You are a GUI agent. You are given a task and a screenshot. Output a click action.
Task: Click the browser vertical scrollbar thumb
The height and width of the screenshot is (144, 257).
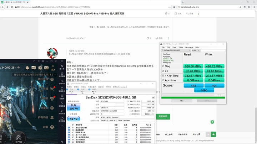256,124
